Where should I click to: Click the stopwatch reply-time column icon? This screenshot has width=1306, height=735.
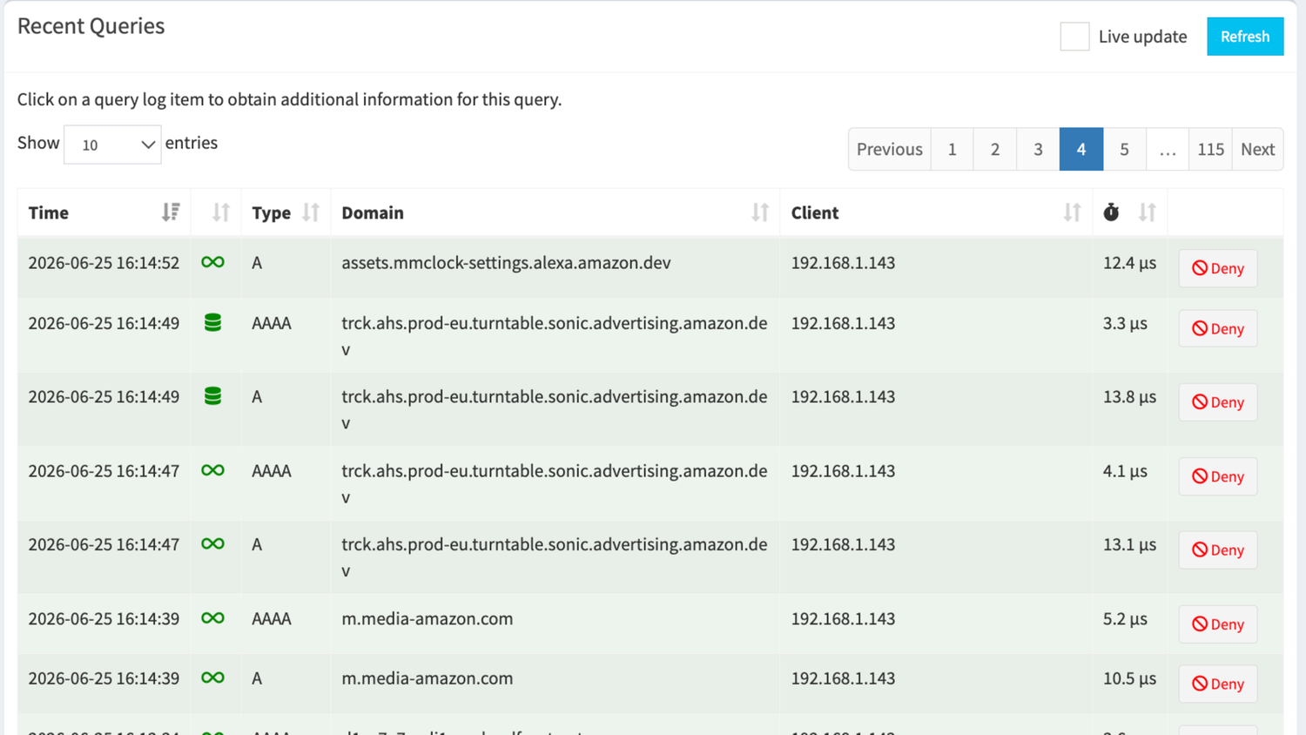click(1111, 212)
